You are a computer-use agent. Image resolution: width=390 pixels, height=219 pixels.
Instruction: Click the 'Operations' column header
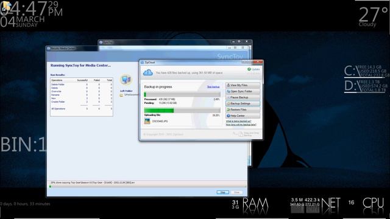tap(57, 80)
